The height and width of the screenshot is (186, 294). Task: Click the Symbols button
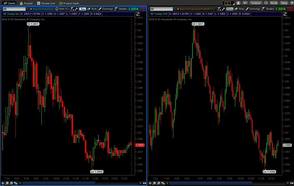tap(256, 3)
